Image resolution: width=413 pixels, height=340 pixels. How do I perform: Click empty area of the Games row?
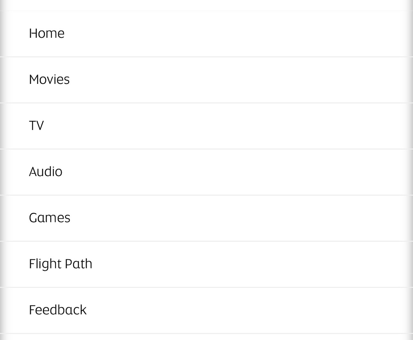coord(258,218)
